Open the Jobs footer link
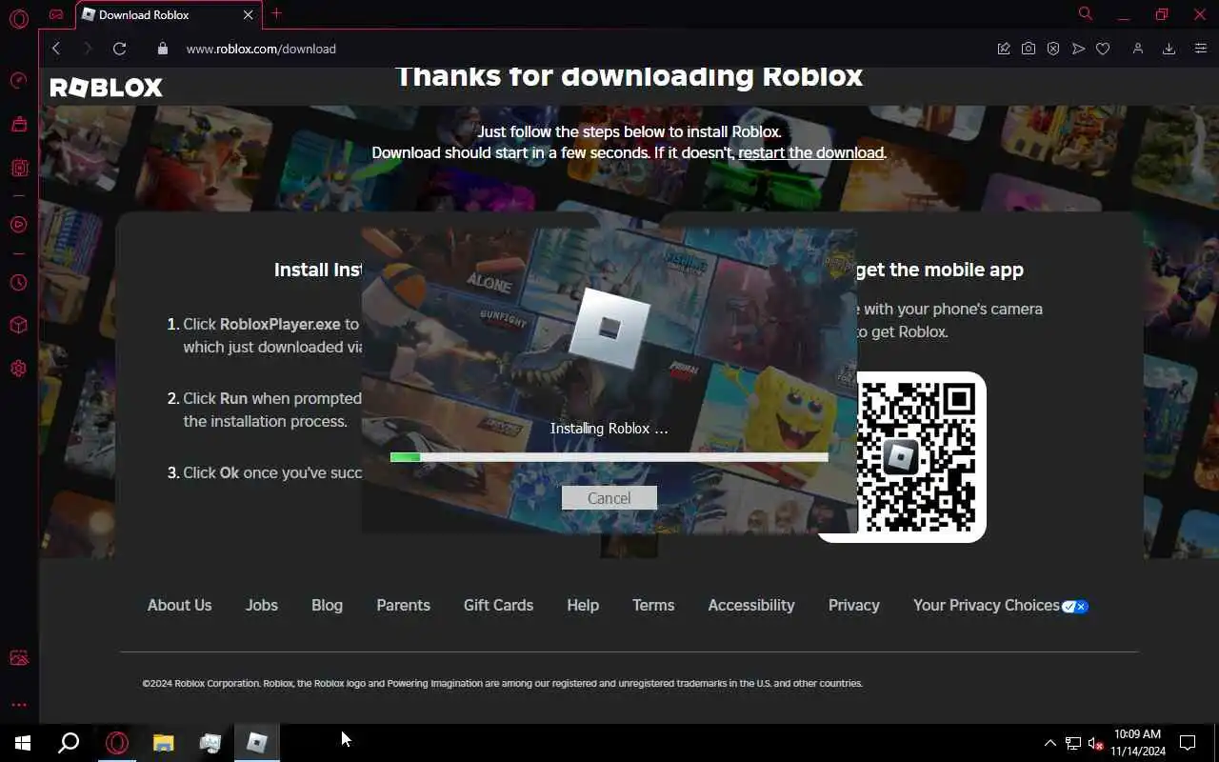This screenshot has width=1219, height=762. coord(262,605)
